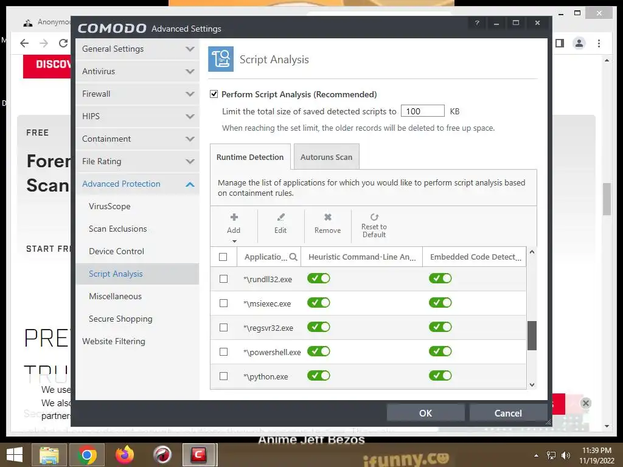The image size is (623, 467).
Task: Open Secure Shopping settings
Action: (x=137, y=319)
